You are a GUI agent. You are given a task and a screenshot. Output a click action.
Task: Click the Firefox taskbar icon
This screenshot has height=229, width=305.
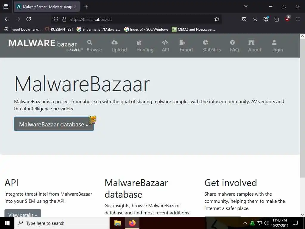pos(132,223)
